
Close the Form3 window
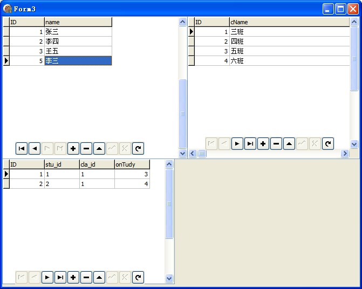(353, 9)
